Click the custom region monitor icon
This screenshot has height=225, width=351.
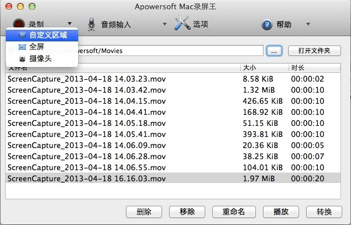pyautogui.click(x=22, y=35)
